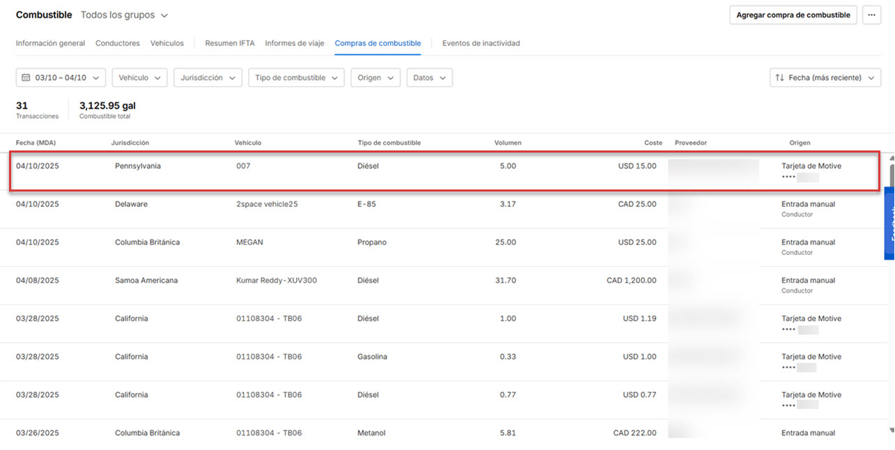The image size is (895, 450).
Task: Click the Pennsylvania jurisdiction cell
Action: click(138, 166)
